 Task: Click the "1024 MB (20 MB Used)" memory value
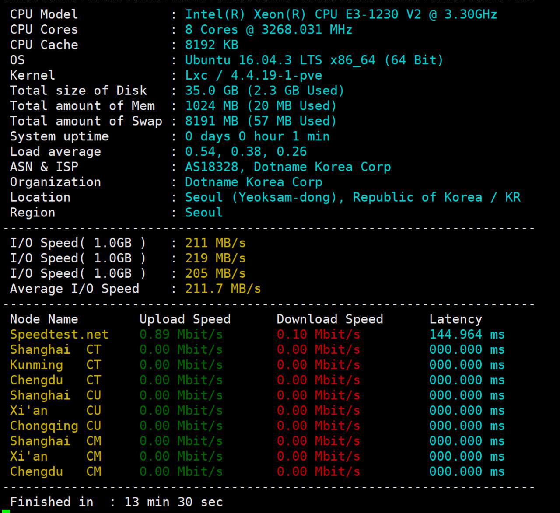(260, 106)
